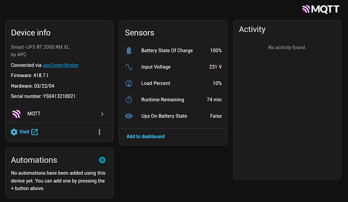The height and width of the screenshot is (202, 348).
Task: Click the Smart-UPS RT 2000 RM XL model name
Action: point(40,47)
